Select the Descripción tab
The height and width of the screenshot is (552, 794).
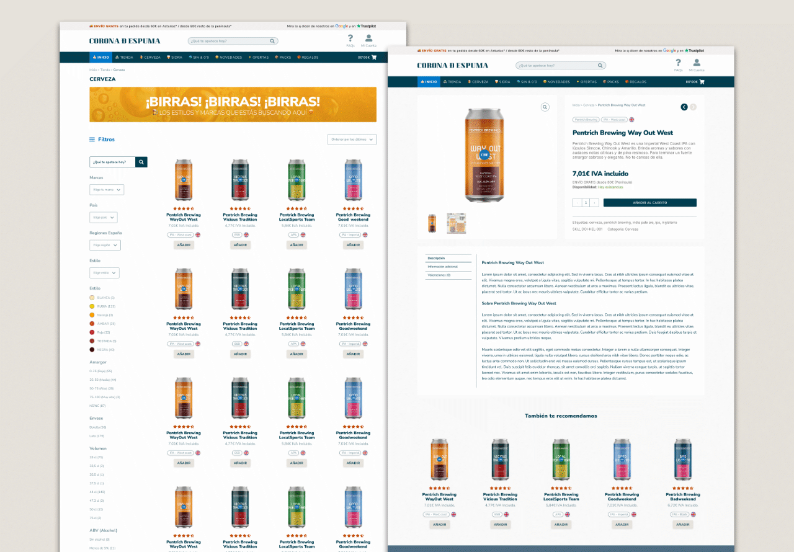click(448, 258)
